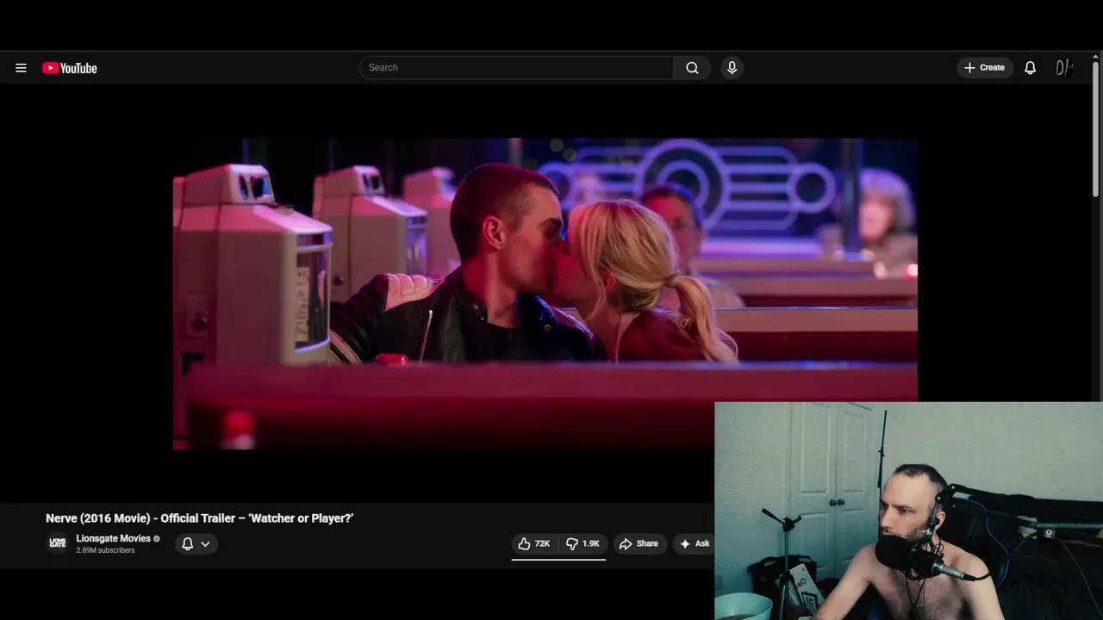Open the Lionsgate Movies channel name link

coord(113,538)
